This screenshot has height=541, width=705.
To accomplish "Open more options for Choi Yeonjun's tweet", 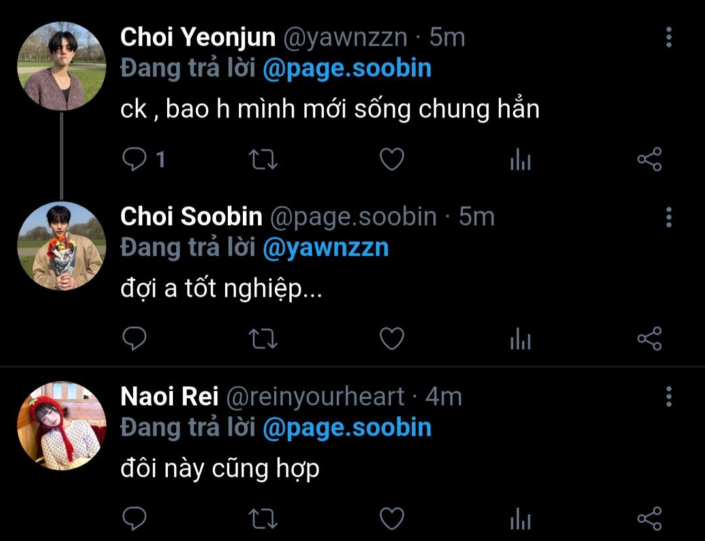I will pyautogui.click(x=668, y=37).
